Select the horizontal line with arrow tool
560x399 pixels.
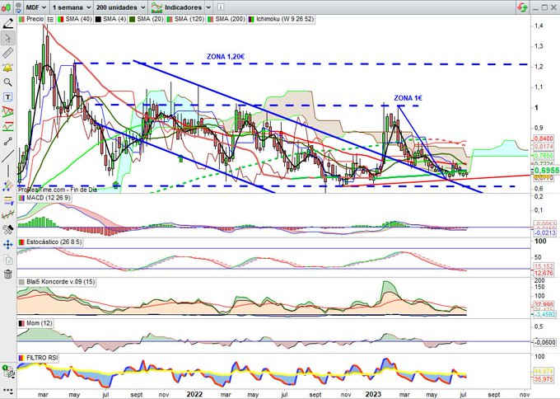7,200
